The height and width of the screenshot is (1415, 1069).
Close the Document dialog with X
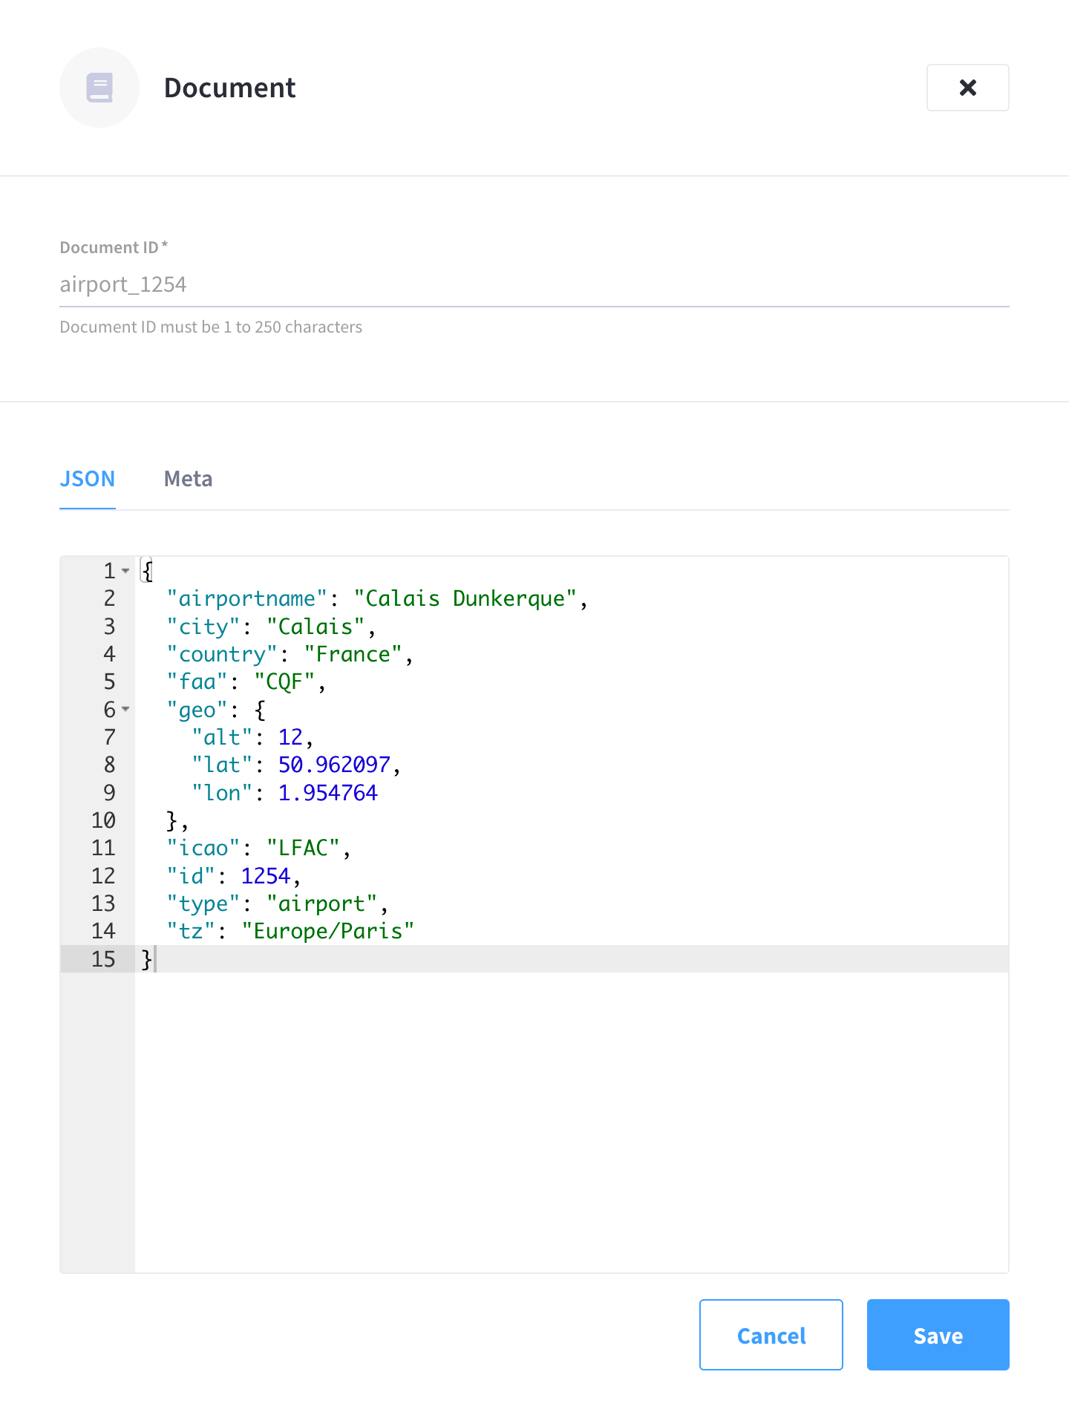[x=967, y=88]
